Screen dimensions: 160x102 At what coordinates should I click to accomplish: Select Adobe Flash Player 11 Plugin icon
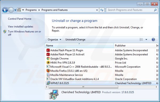pyautogui.click(x=48, y=50)
